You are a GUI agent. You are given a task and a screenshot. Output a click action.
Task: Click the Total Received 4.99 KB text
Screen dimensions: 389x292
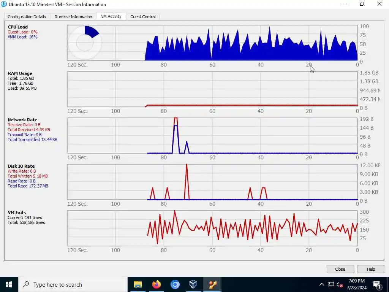pyautogui.click(x=29, y=130)
